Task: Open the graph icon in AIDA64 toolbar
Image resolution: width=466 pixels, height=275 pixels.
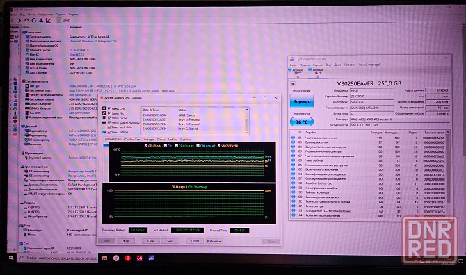Action: point(49,20)
